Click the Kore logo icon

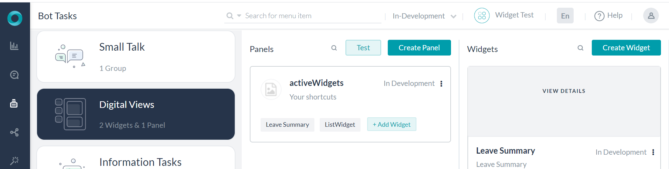15,18
